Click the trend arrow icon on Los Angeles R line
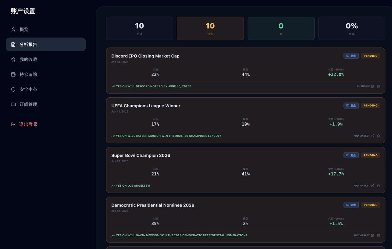 coord(113,186)
